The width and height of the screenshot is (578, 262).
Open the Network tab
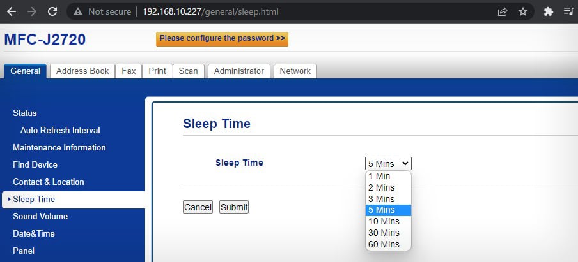pyautogui.click(x=295, y=71)
